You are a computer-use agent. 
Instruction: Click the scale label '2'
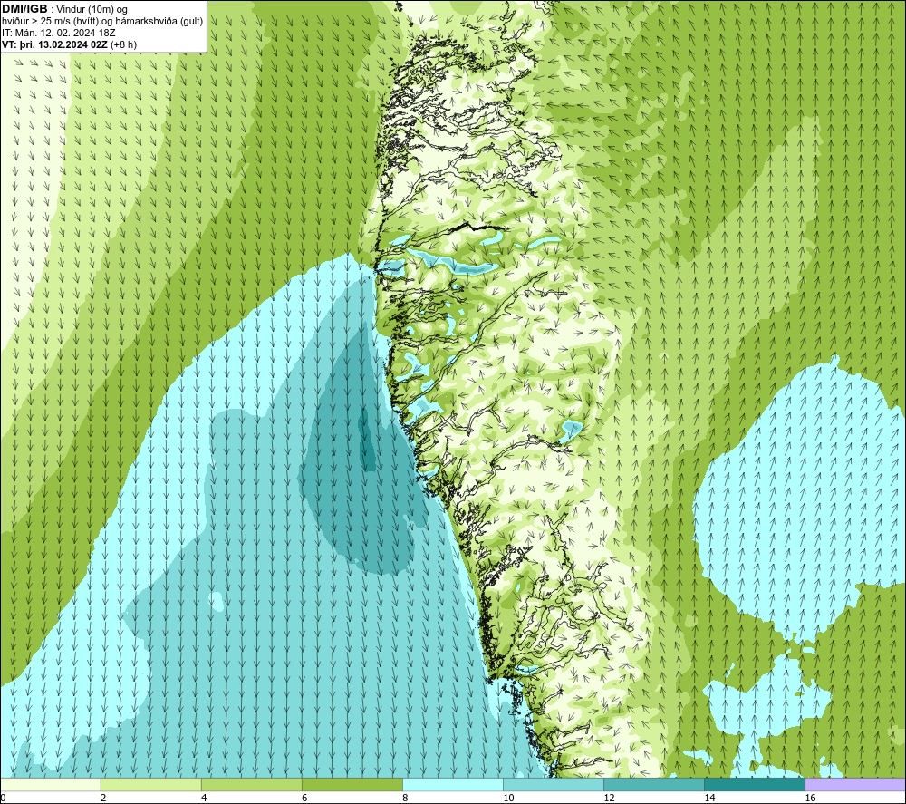(103, 798)
